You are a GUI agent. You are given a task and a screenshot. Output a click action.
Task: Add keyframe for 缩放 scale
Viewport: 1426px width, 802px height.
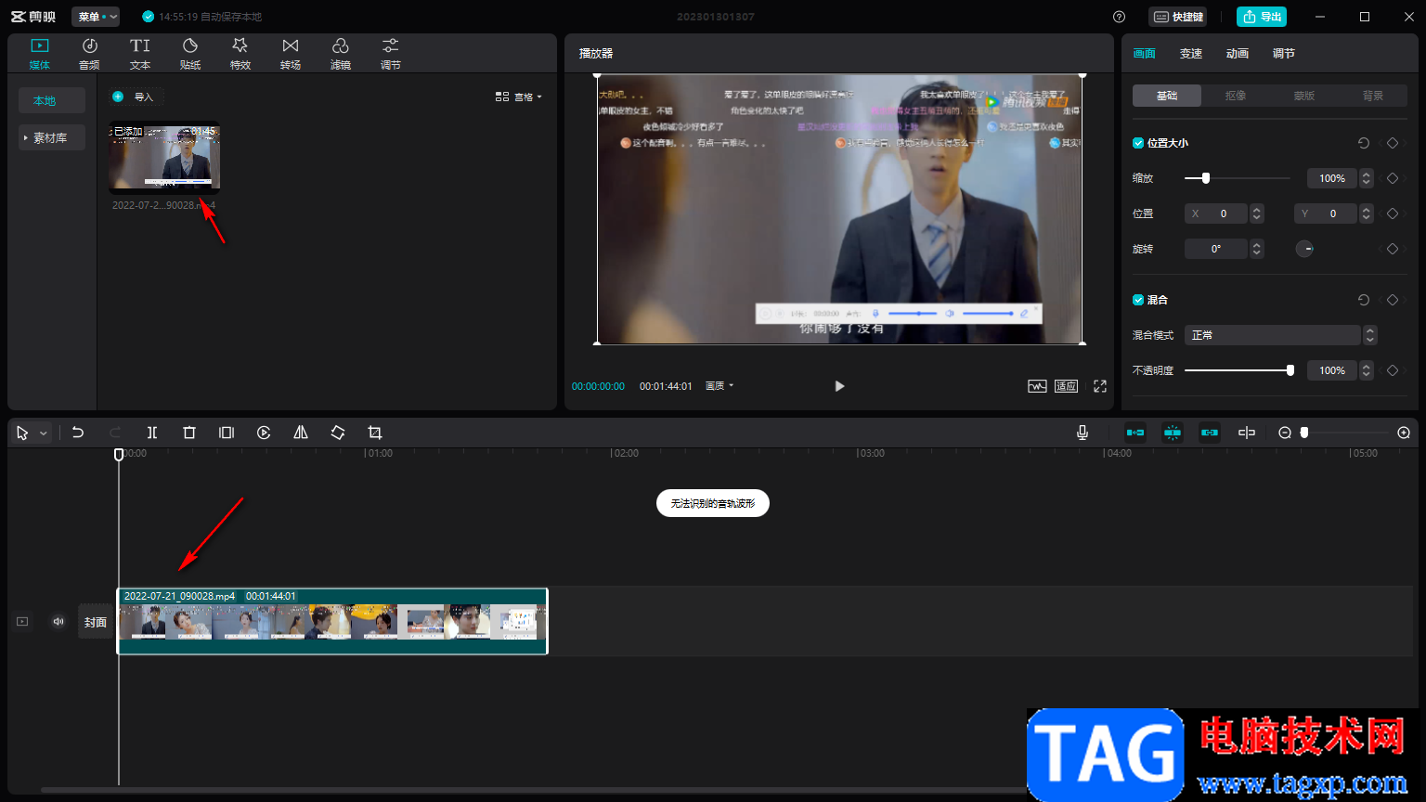(x=1393, y=178)
